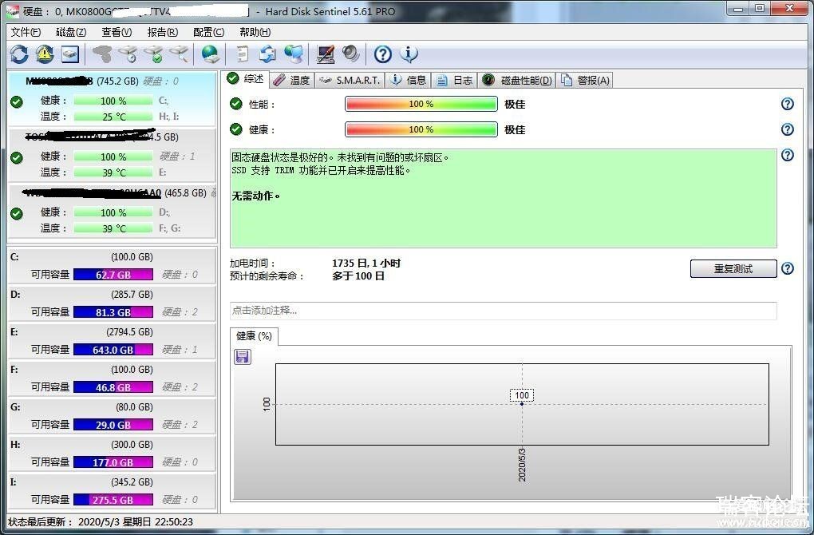Click the bold 无需动作 text
The height and width of the screenshot is (535, 814).
tap(255, 196)
